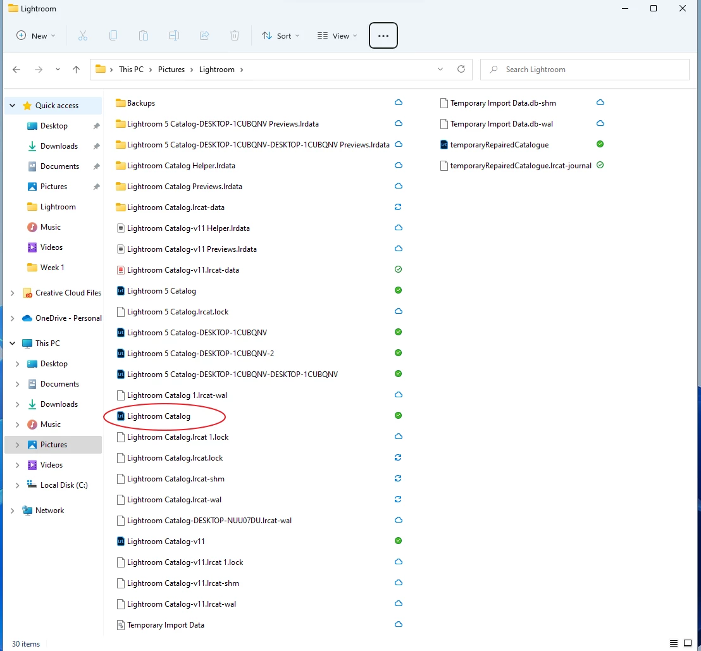Select Lightroom Catalog-v11.lrcat-wal file

tap(182, 604)
